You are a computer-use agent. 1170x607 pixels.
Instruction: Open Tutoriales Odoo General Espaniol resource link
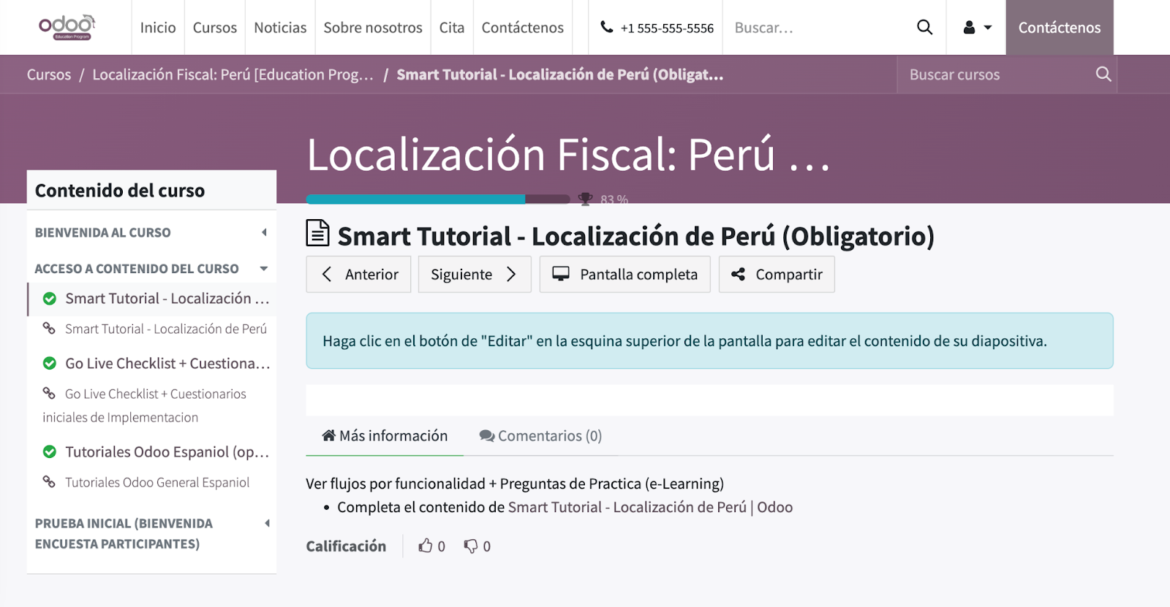pyautogui.click(x=157, y=482)
